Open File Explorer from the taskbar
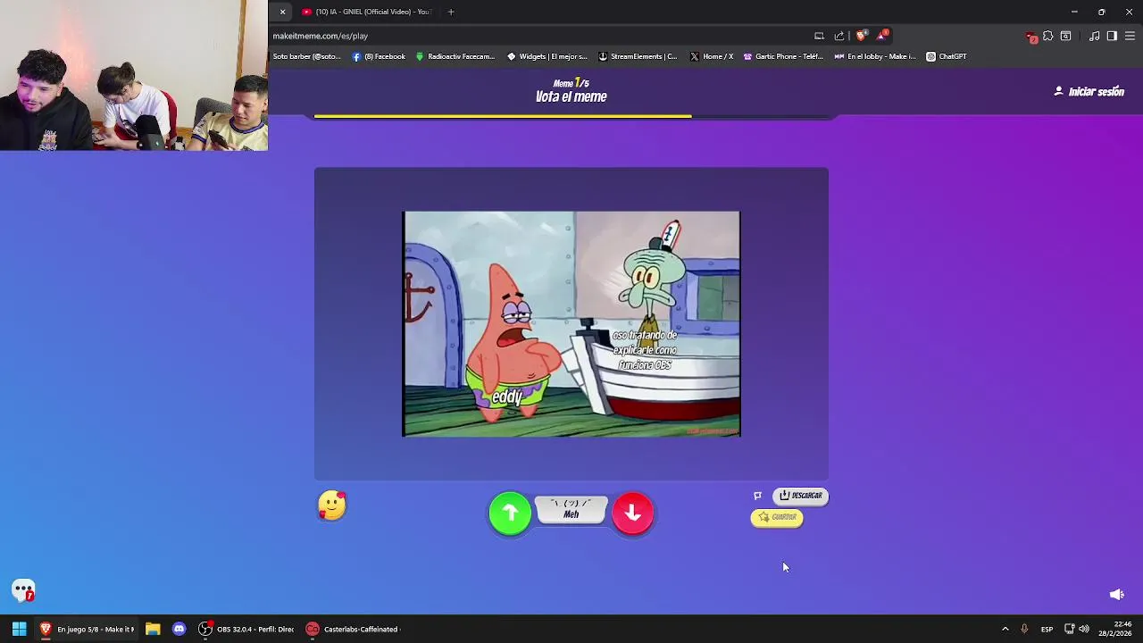Viewport: 1143px width, 643px height. 153,629
